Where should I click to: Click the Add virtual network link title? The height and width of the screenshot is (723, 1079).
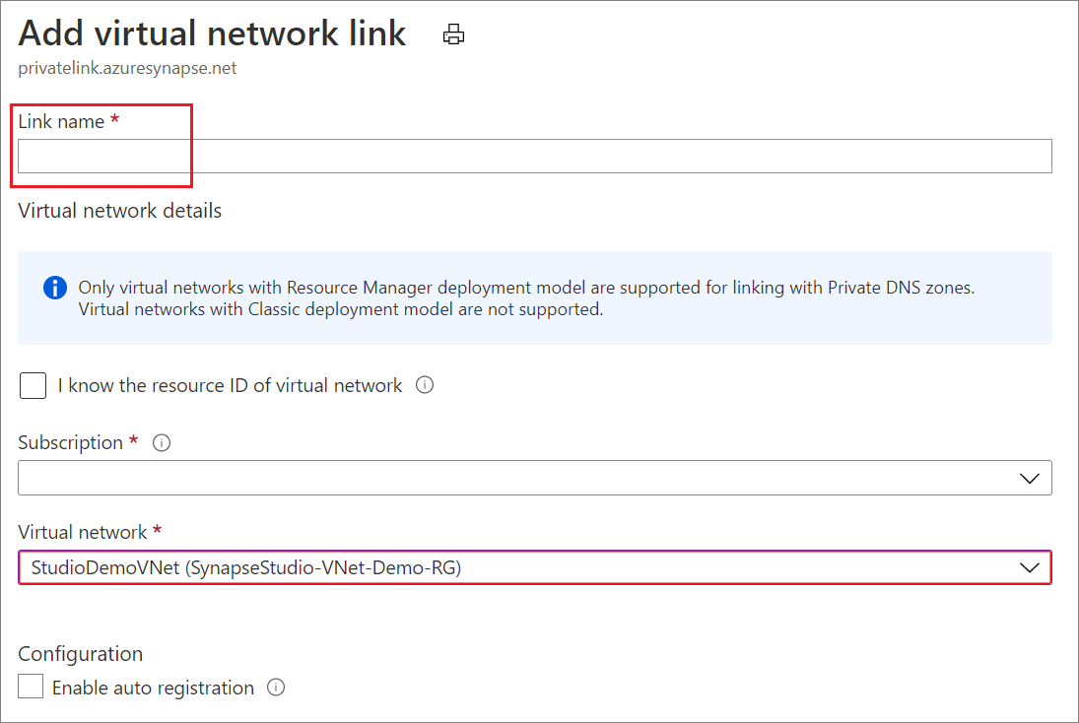[x=213, y=33]
